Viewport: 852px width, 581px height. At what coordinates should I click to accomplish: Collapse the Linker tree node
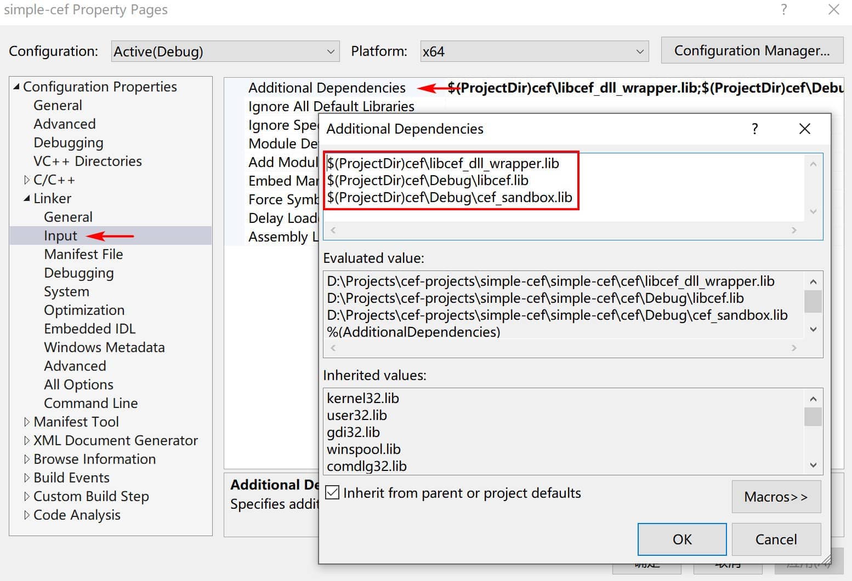pos(27,198)
